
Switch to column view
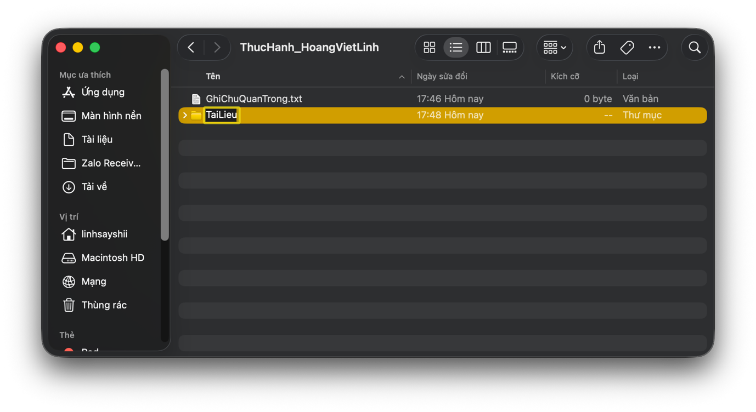point(483,48)
